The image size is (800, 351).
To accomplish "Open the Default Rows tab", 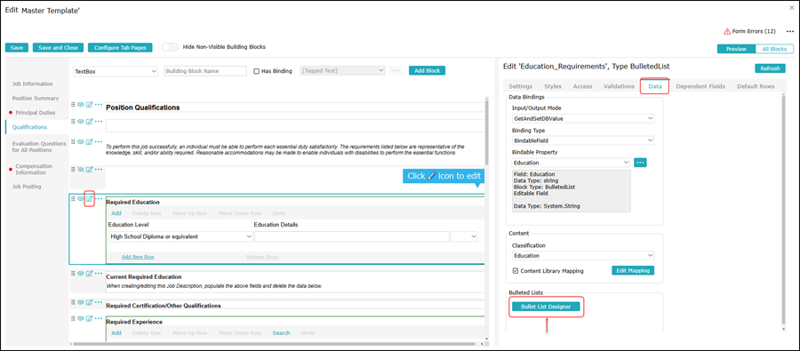I will 756,87.
